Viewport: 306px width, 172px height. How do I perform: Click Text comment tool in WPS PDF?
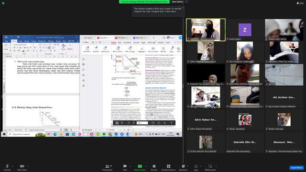(x=153, y=49)
